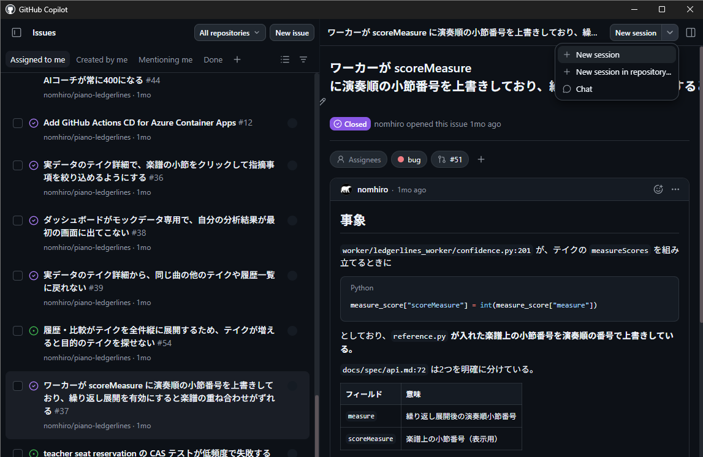
Task: Toggle the right side panel icon
Action: (x=691, y=32)
